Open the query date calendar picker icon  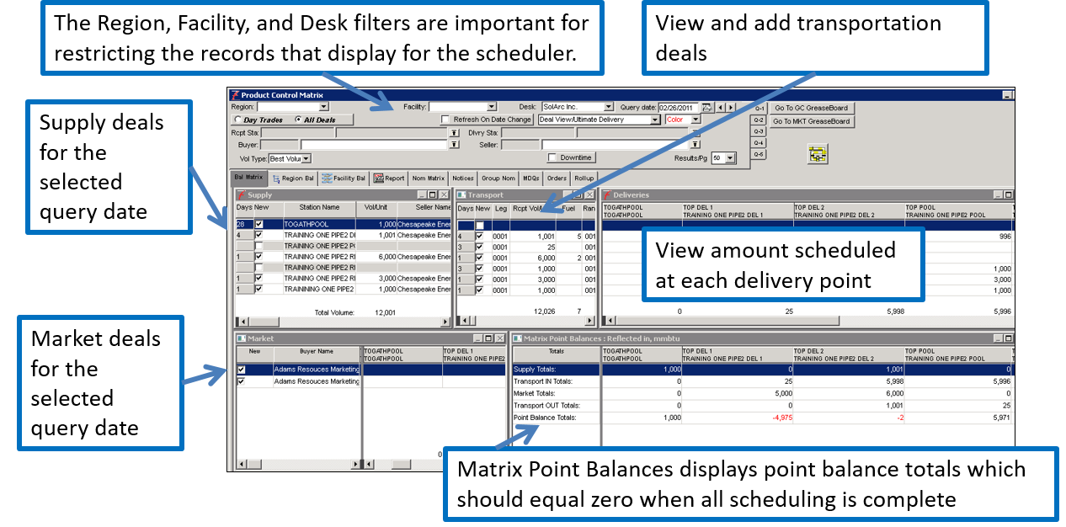(707, 108)
